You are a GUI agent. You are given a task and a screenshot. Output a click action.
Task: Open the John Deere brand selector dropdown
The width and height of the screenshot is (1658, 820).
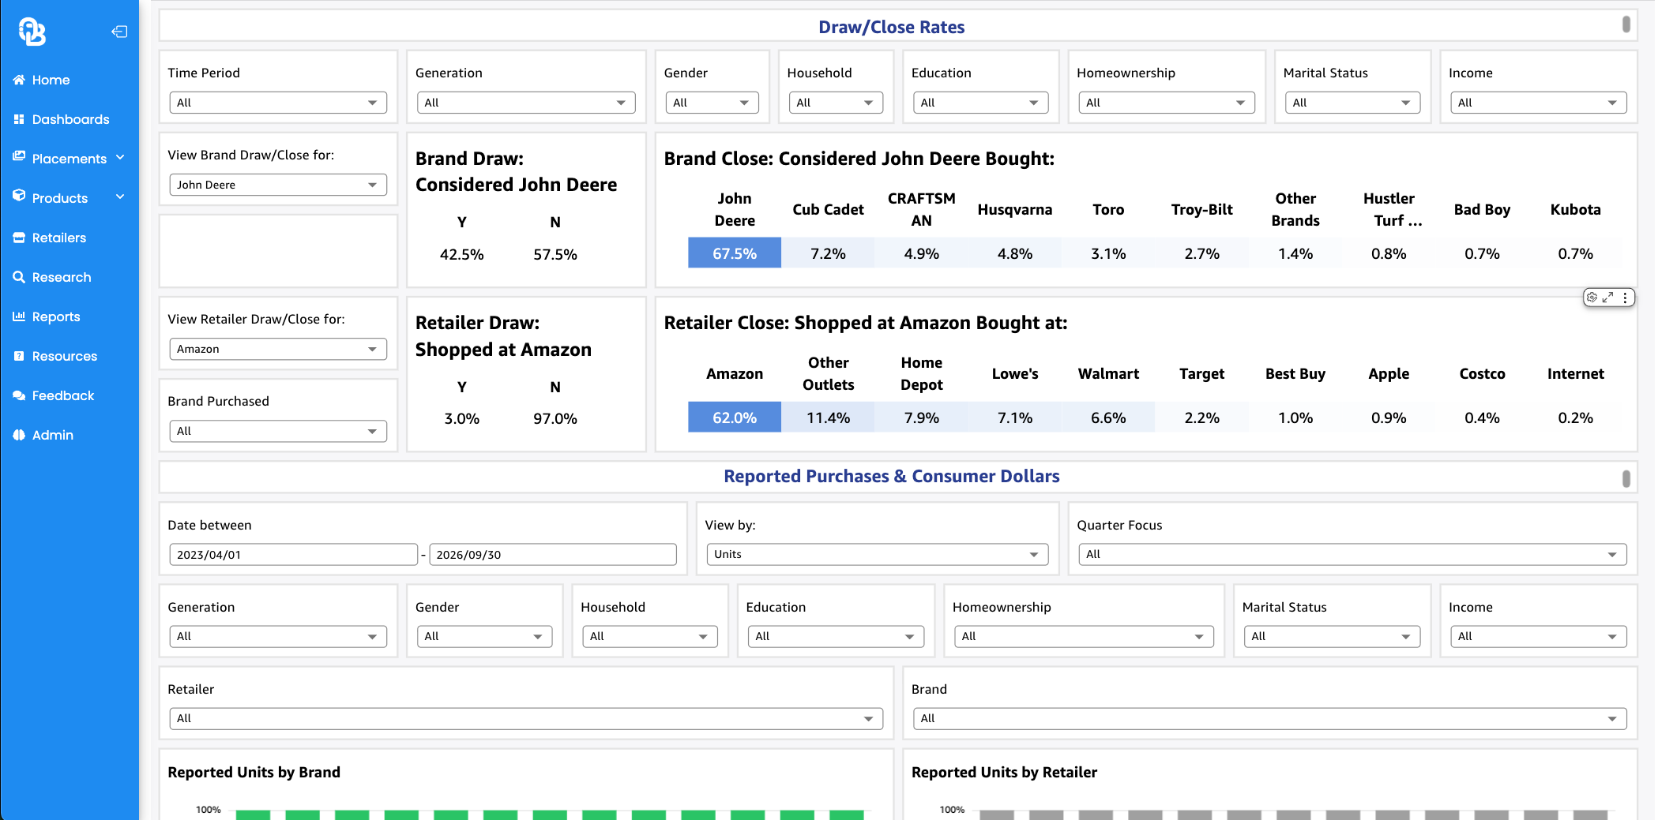coord(278,185)
